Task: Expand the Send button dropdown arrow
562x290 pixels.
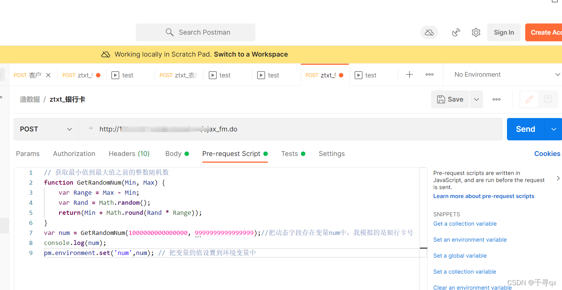Action: tap(553, 129)
